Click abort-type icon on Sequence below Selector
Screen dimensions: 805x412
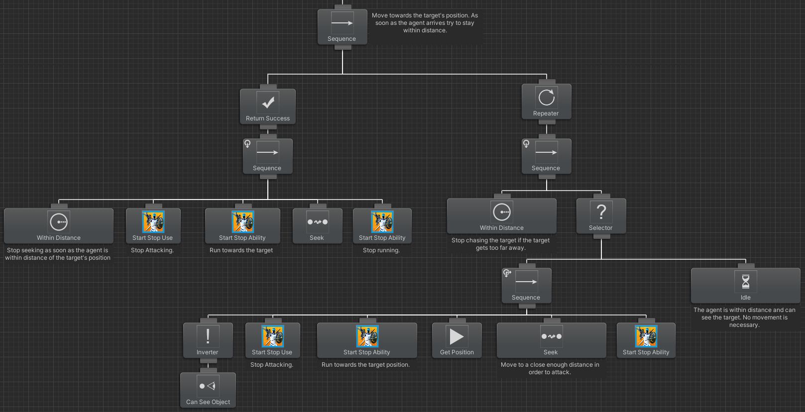[x=507, y=273]
